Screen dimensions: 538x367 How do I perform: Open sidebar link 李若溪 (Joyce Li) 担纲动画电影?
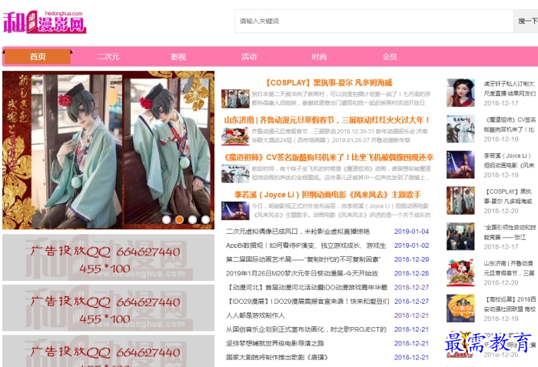[x=510, y=160]
